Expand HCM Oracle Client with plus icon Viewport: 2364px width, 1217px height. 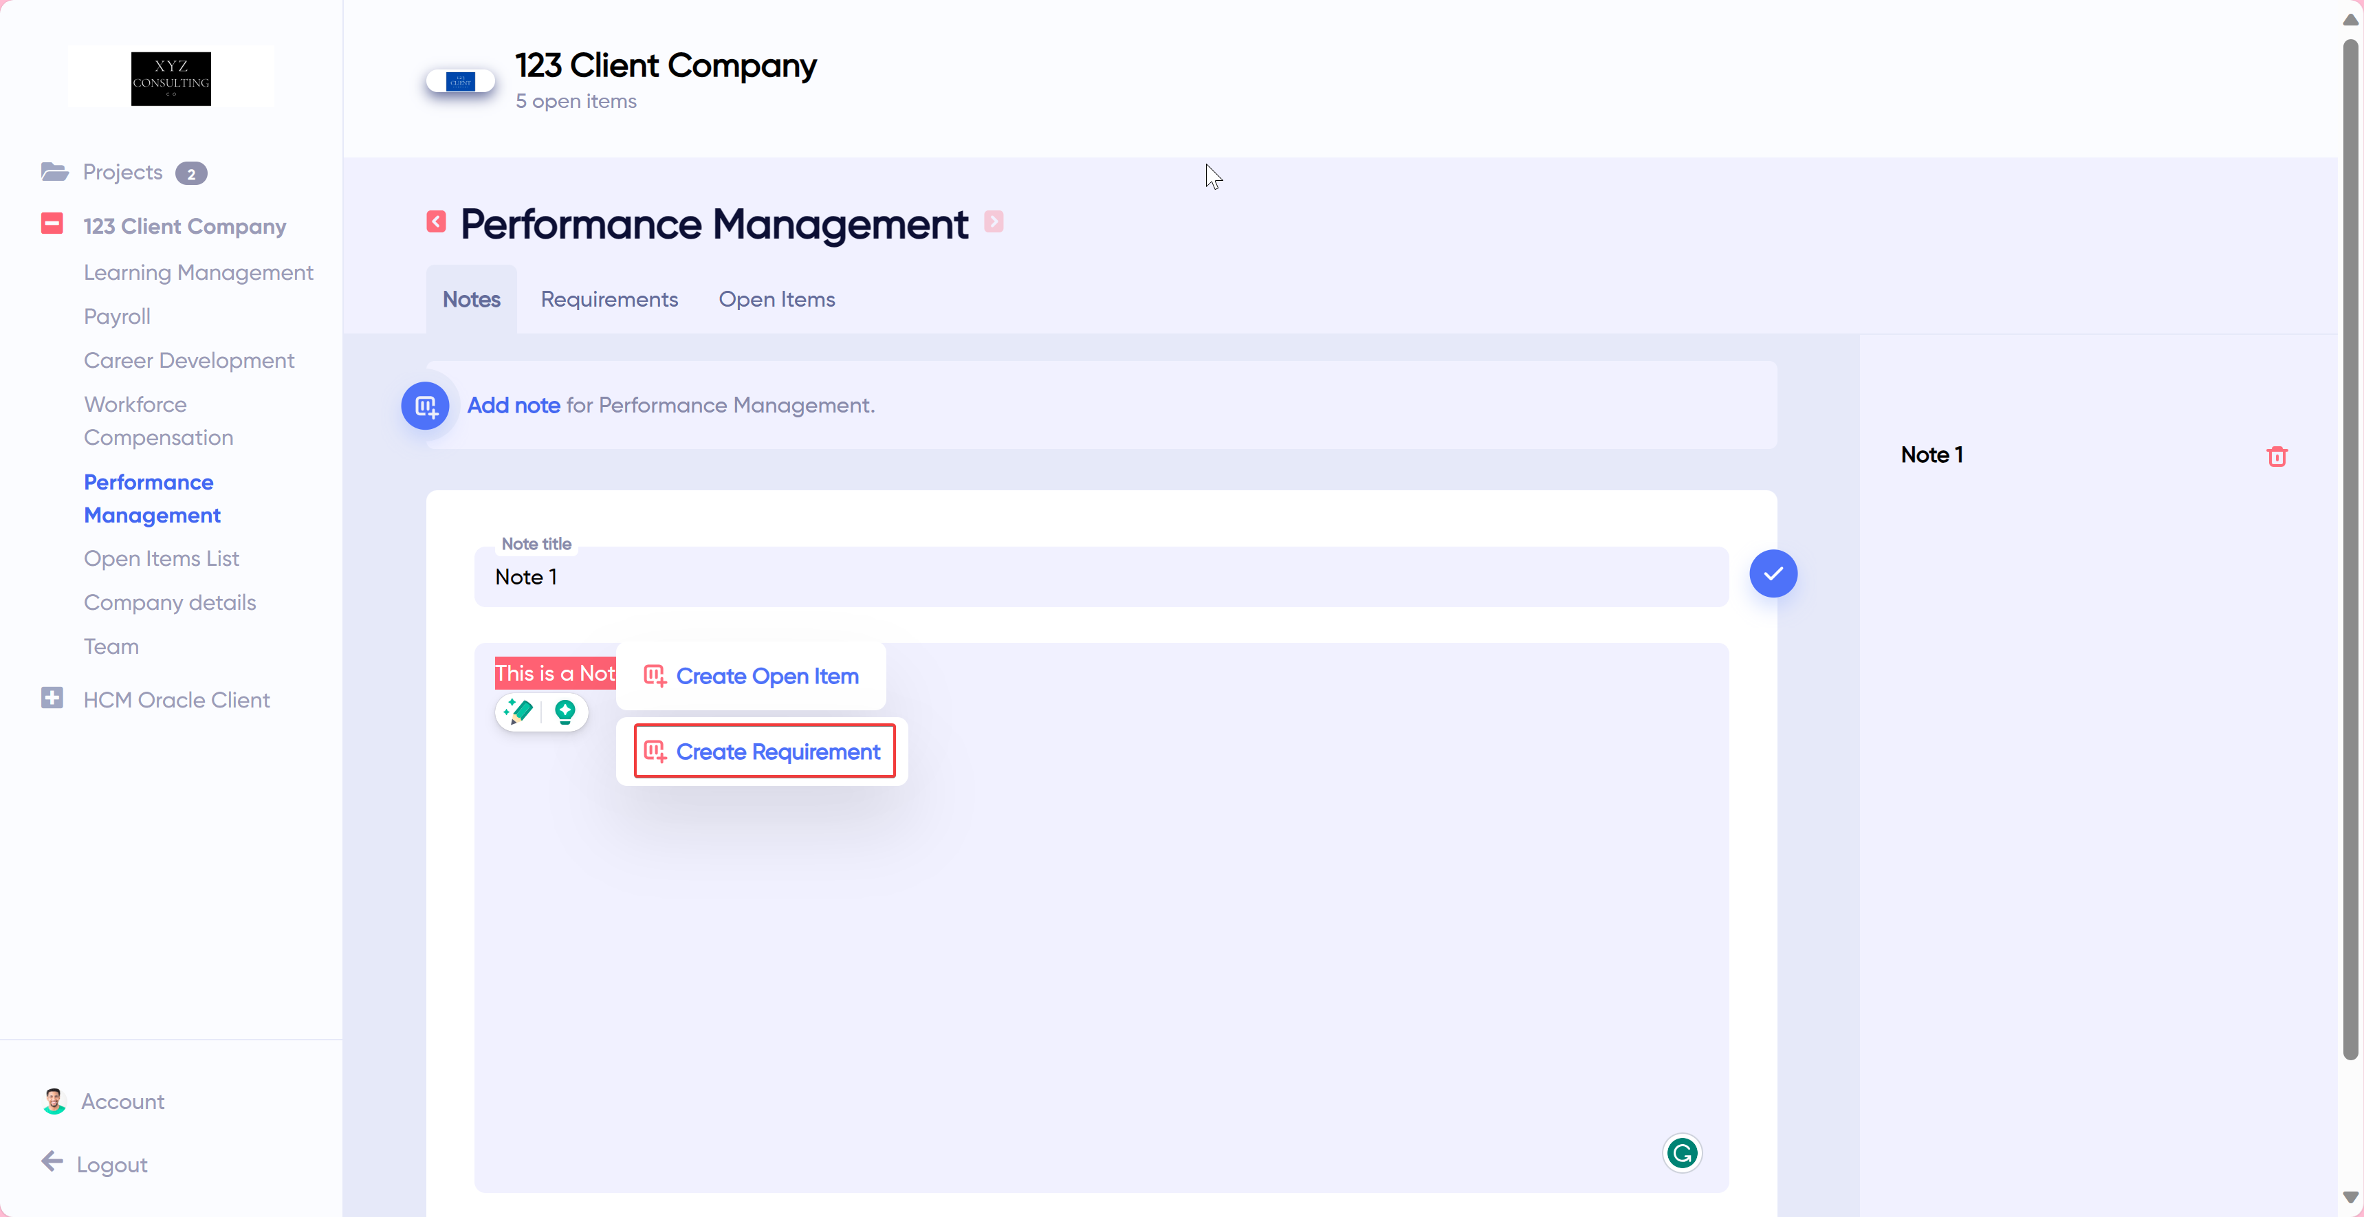52,697
